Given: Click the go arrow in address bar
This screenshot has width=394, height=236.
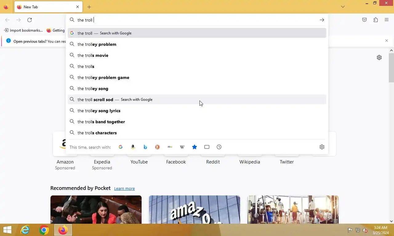Looking at the screenshot, I should [x=322, y=20].
